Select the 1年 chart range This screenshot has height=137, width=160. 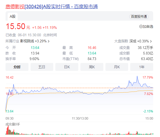142,67
